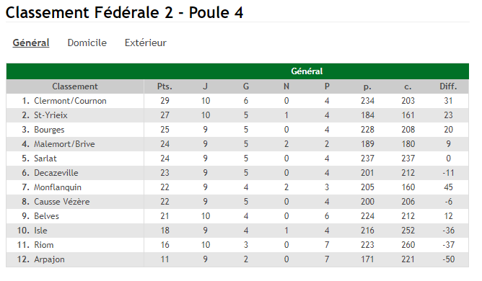This screenshot has height=281, width=482.
Task: Choose Decazeville in the table
Action: tap(56, 173)
